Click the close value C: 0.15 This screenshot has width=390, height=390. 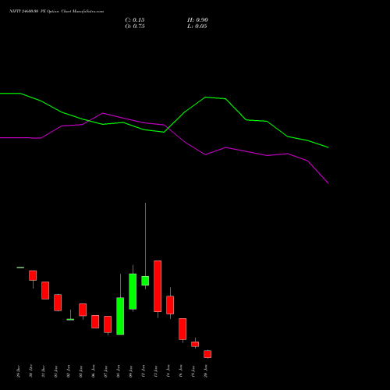click(135, 20)
